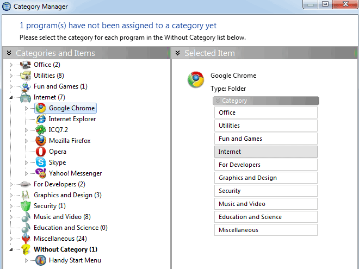Collapse the Categories and Items panel header

[x=9, y=53]
